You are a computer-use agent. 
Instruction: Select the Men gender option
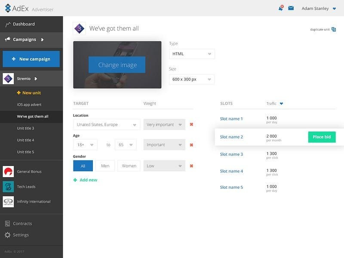[x=105, y=166]
